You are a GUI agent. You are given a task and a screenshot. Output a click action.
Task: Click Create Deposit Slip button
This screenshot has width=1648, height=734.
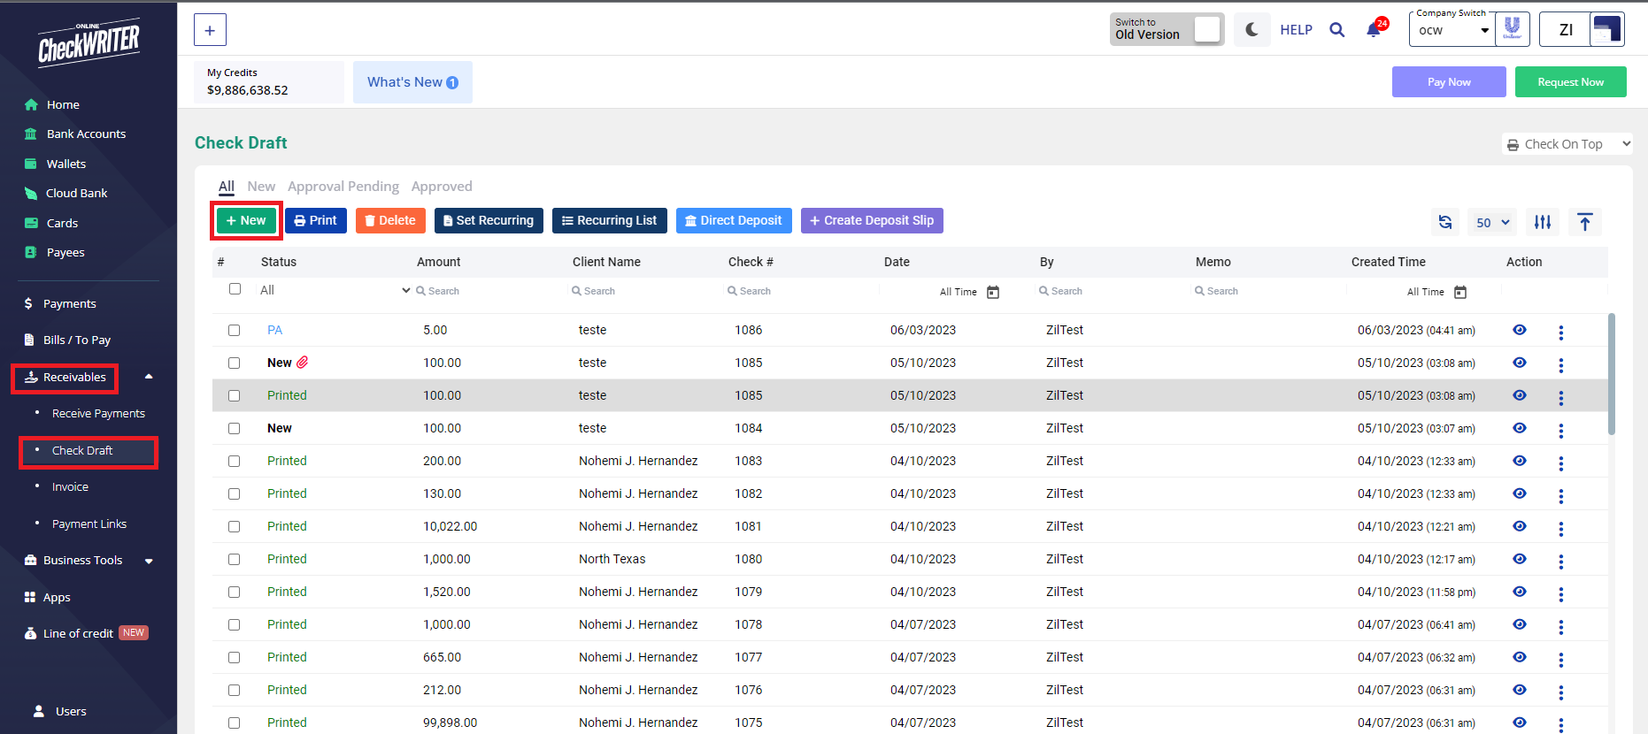pyautogui.click(x=872, y=220)
